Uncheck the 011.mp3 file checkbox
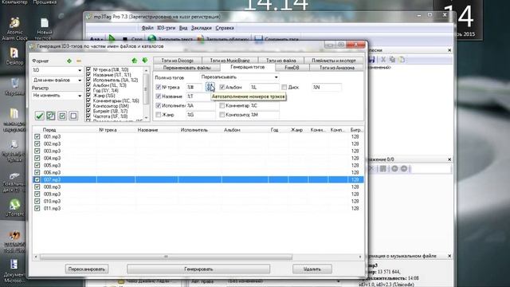Viewport: 510px width, 287px height. 37,208
